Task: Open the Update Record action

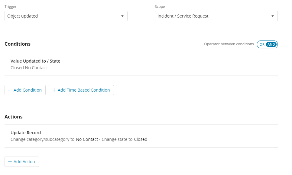Action: pyautogui.click(x=26, y=133)
